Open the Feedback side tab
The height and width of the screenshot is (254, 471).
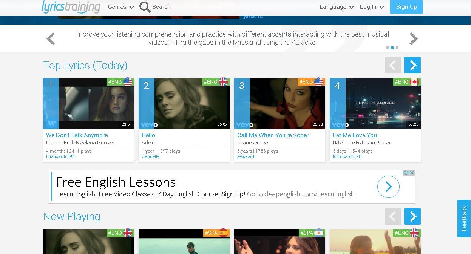coord(464,219)
